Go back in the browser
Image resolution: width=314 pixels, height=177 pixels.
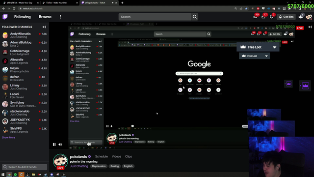click(3, 8)
